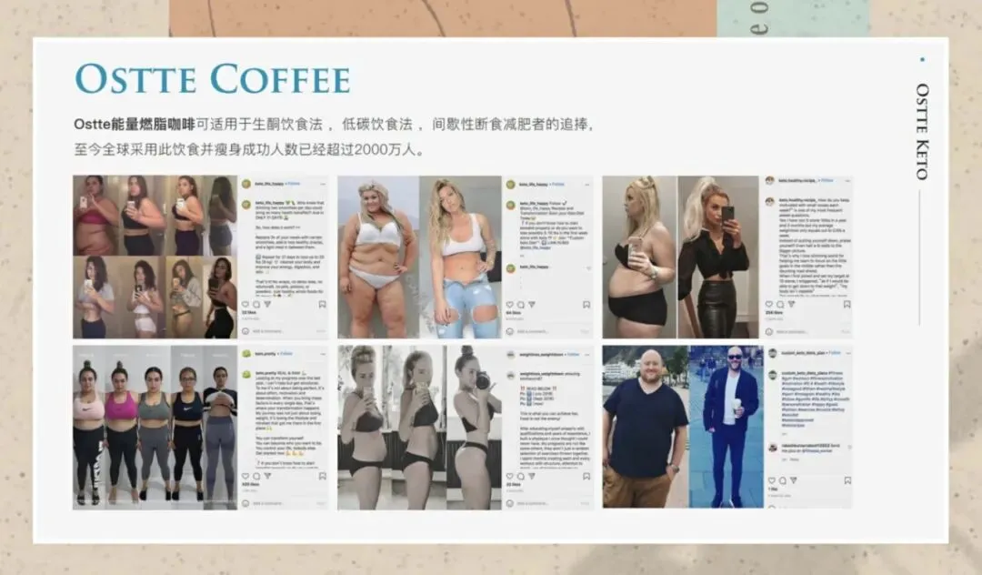Open more options on the weightloss_weightdown post
The width and height of the screenshot is (982, 575).
click(x=586, y=355)
